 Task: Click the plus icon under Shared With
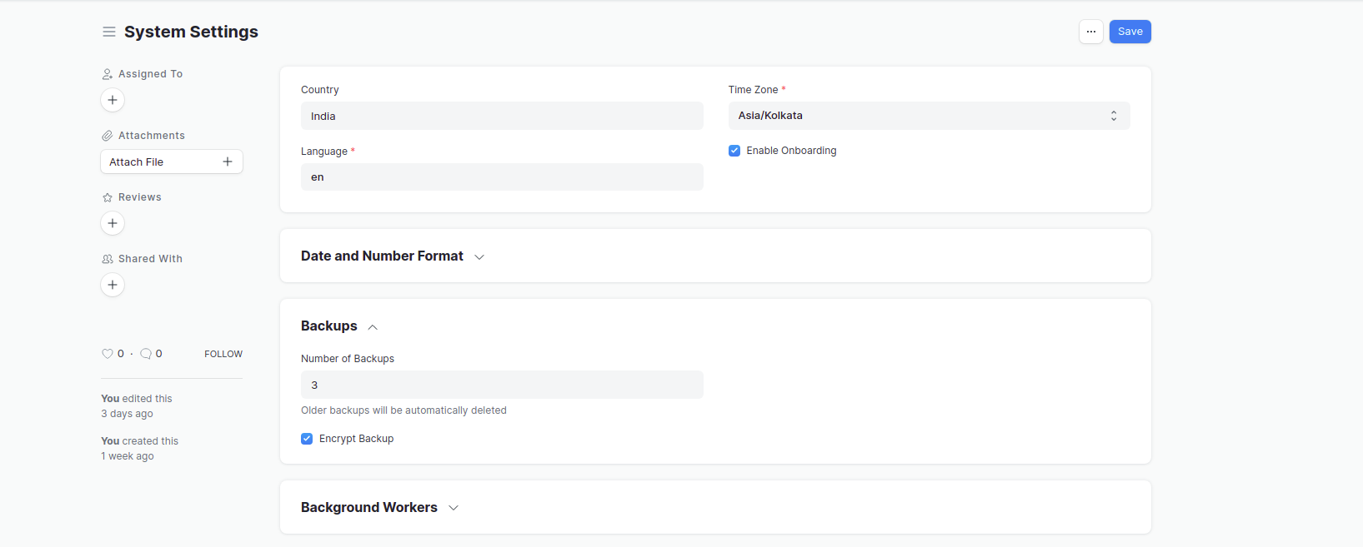113,285
